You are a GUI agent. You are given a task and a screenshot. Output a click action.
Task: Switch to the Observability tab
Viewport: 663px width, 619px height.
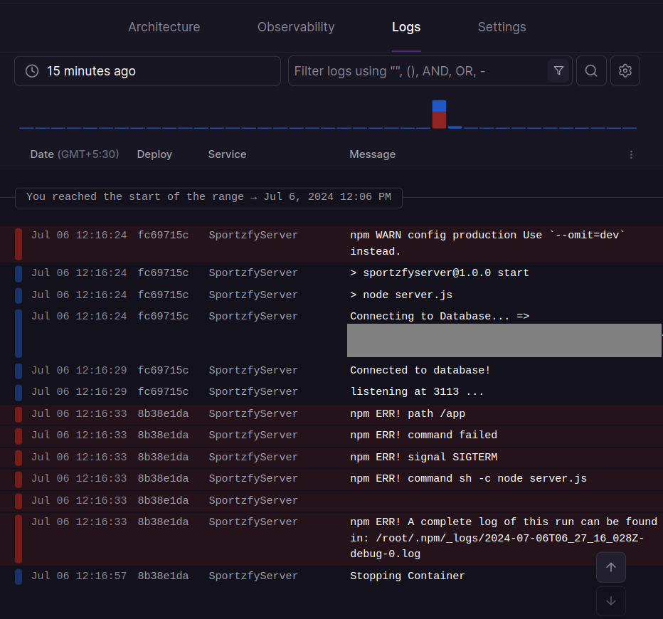point(296,27)
